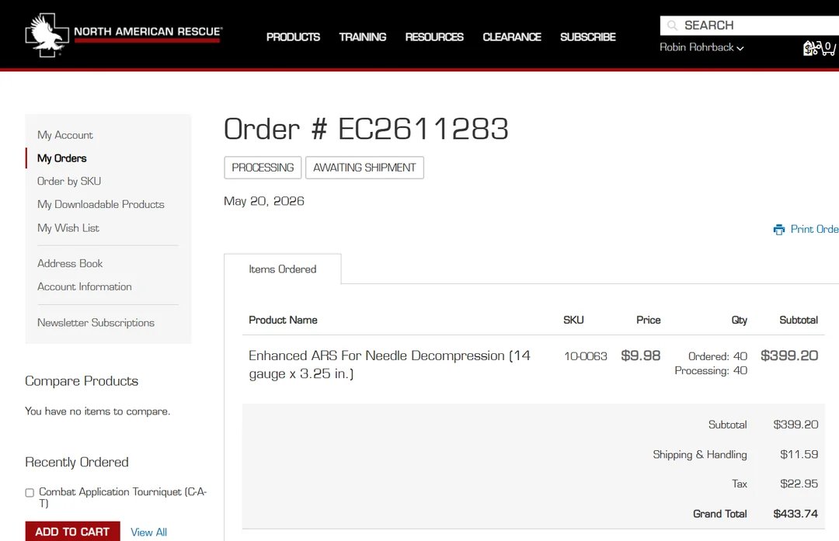This screenshot has height=541, width=839.
Task: Click the item price $9.98
Action: tap(640, 355)
